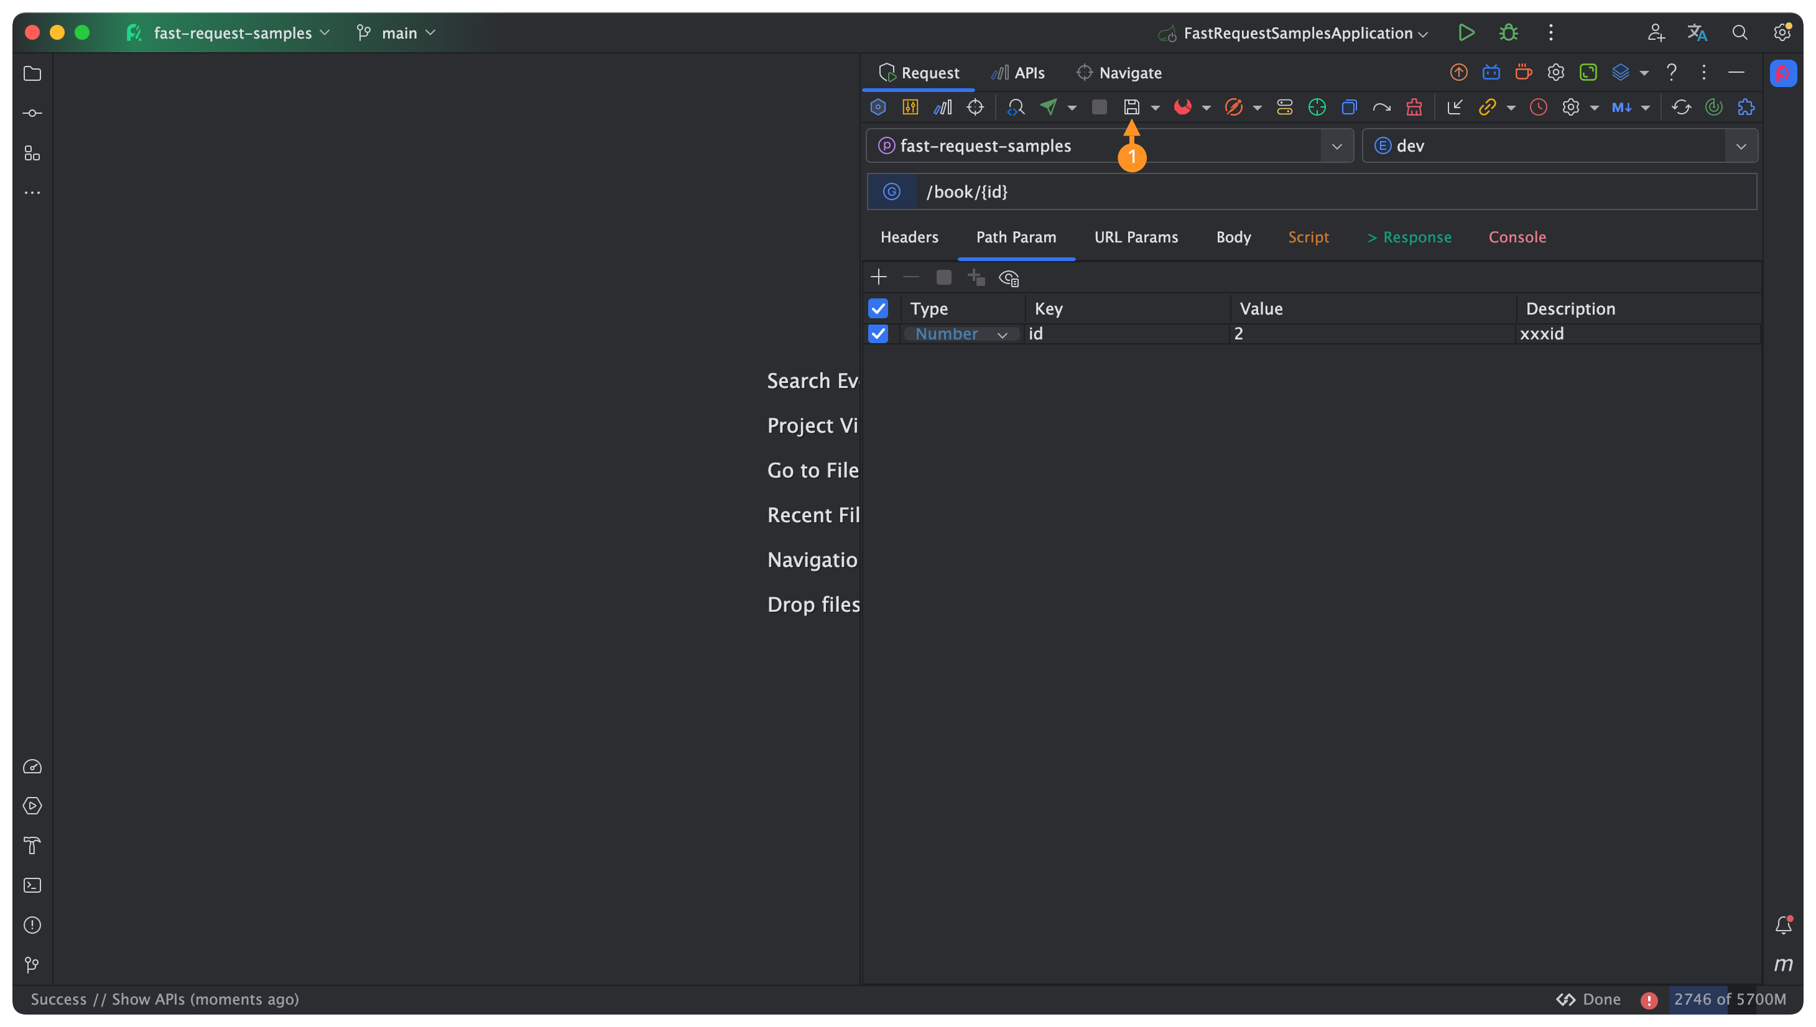Stop the running request
This screenshot has height=1027, width=1816.
coord(1100,107)
